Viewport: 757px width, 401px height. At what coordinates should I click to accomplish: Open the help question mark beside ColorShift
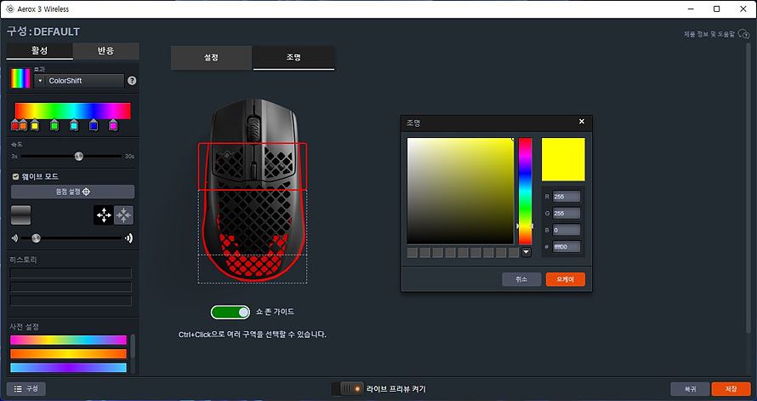pos(132,81)
